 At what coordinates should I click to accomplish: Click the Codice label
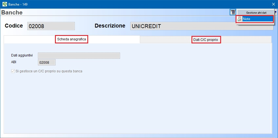click(x=14, y=26)
